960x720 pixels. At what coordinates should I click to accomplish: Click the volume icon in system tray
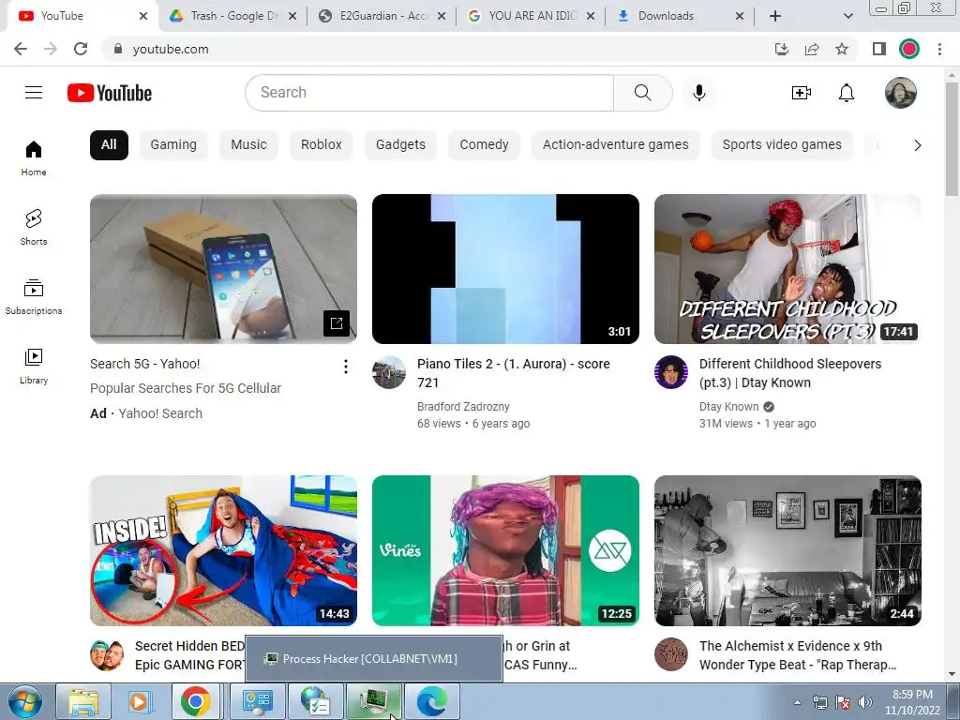(x=865, y=702)
